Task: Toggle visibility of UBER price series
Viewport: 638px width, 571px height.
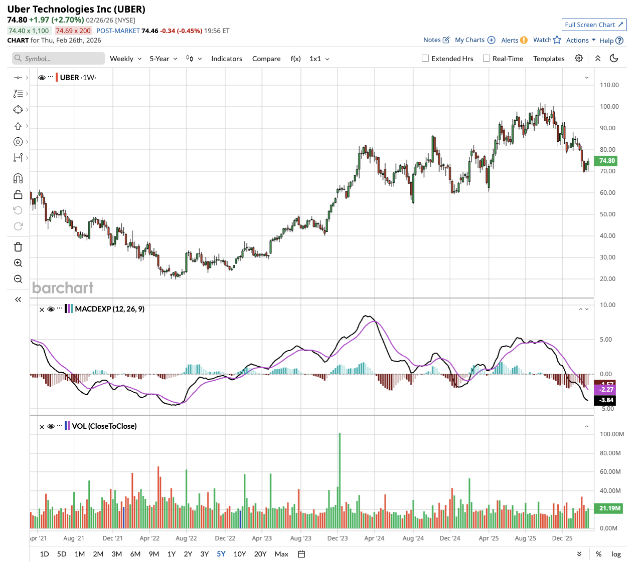Action: pos(42,78)
